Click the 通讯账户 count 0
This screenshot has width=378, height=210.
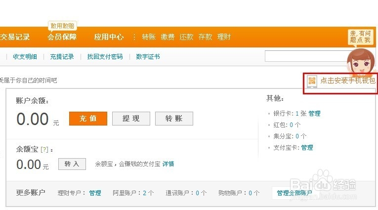pyautogui.click(x=198, y=193)
